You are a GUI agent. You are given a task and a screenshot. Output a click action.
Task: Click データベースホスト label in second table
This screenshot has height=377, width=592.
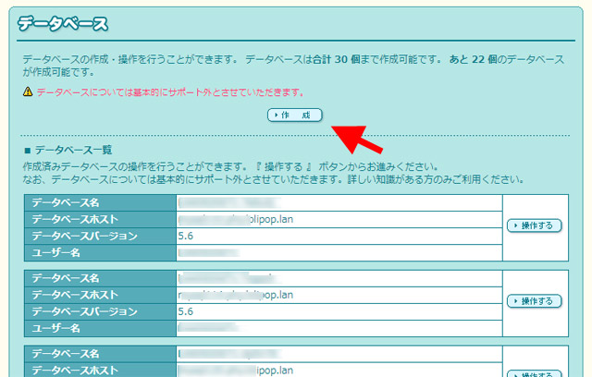(78, 295)
